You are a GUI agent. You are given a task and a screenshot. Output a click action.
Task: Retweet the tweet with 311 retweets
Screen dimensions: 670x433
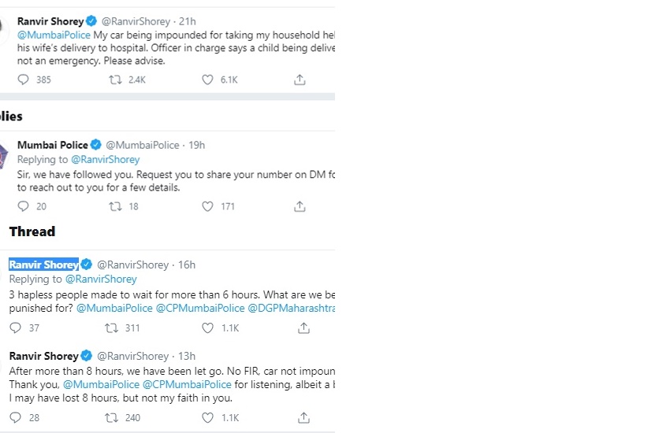[x=111, y=328]
